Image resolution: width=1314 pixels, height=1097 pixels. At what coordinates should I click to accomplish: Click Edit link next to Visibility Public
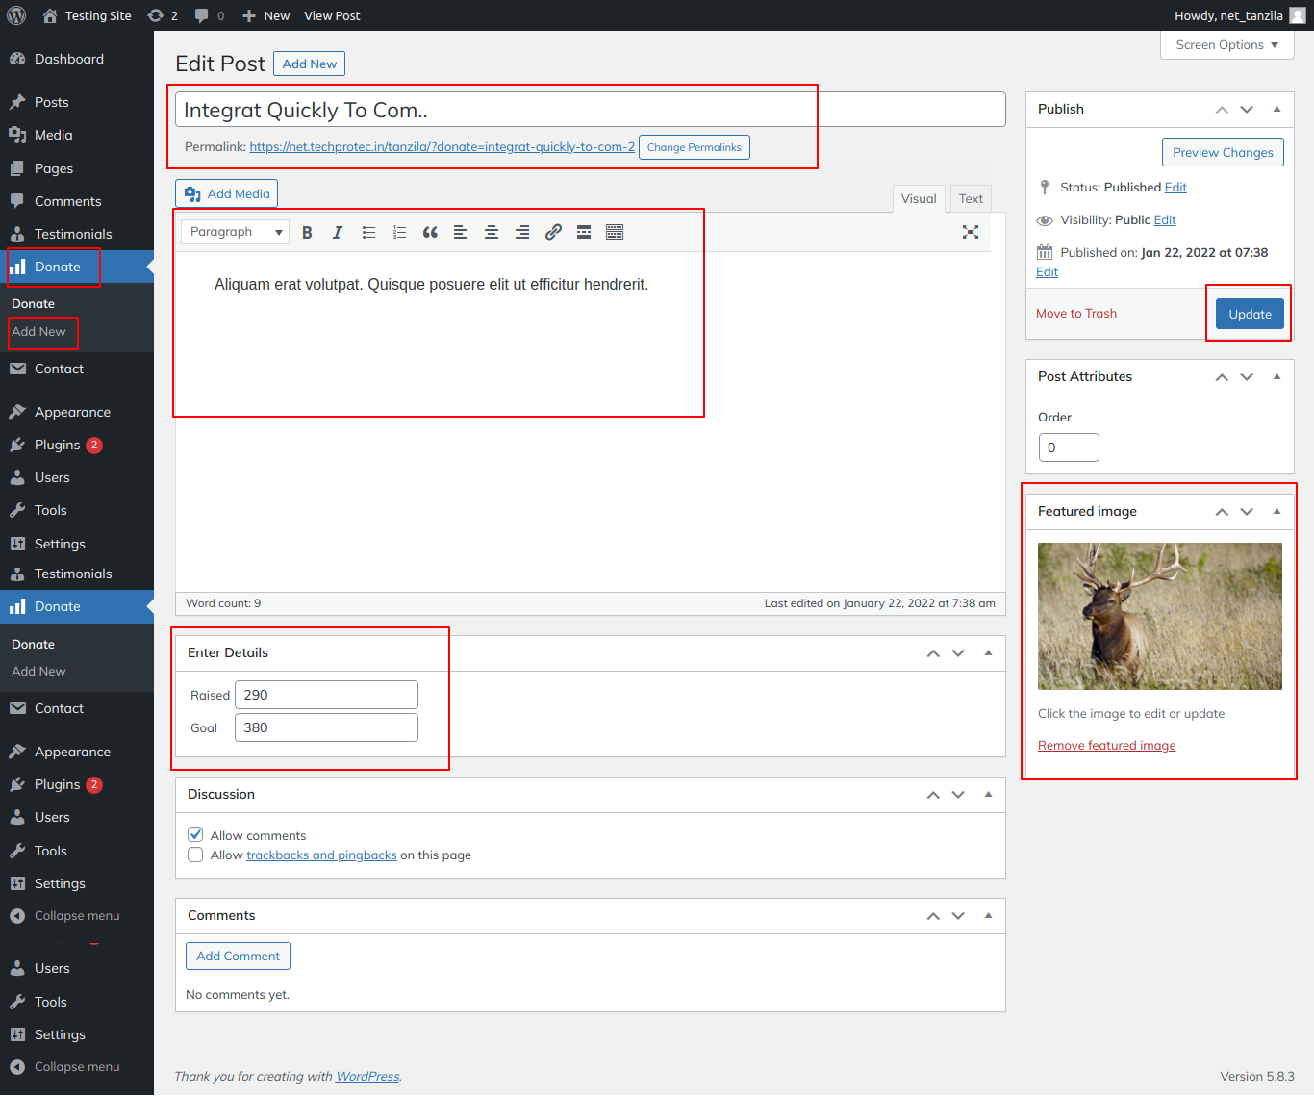tap(1165, 220)
